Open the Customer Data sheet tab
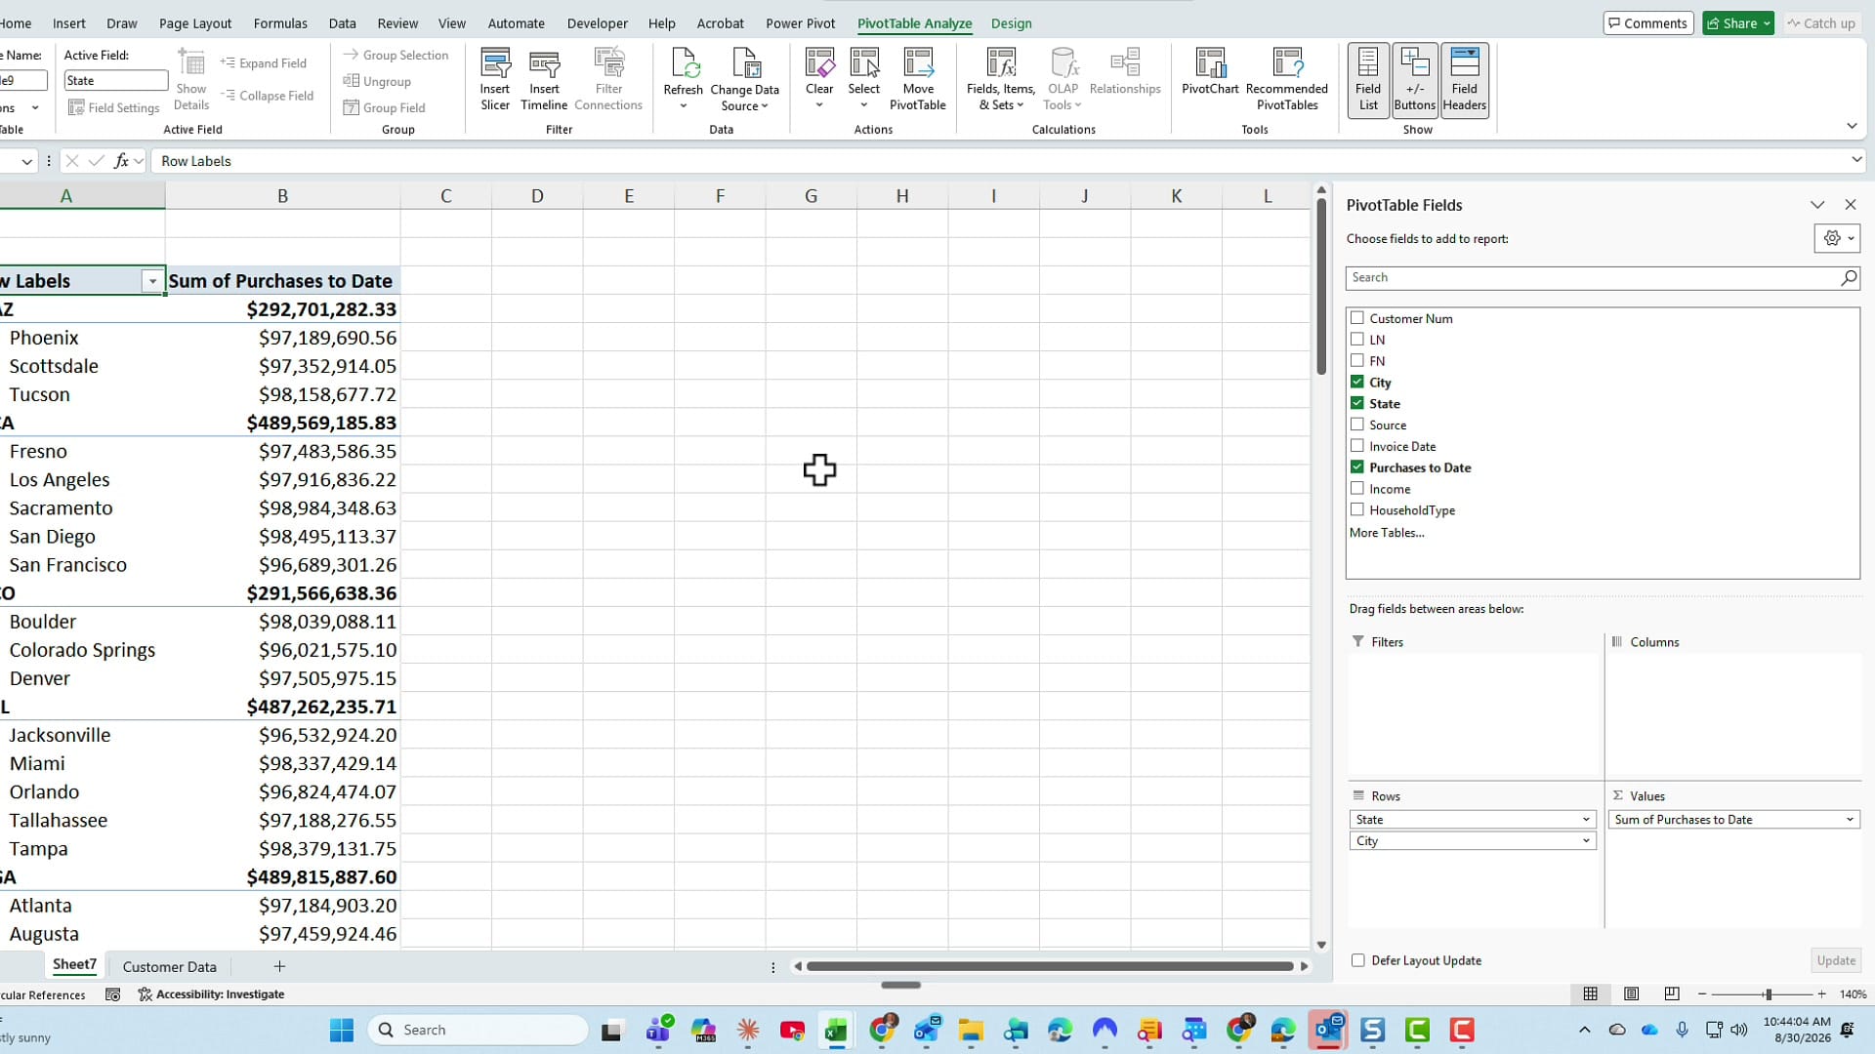 169,966
